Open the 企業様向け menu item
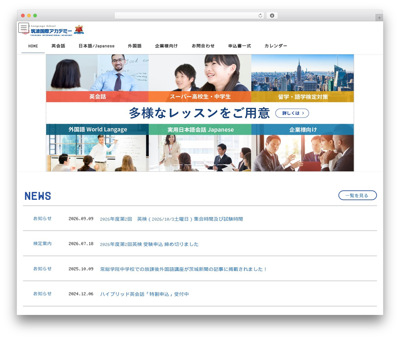Image resolution: width=400 pixels, height=339 pixels. (166, 46)
